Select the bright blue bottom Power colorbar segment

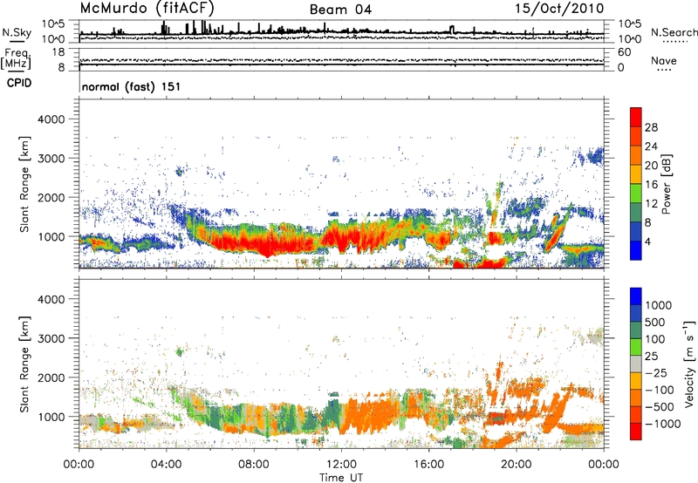pos(636,251)
